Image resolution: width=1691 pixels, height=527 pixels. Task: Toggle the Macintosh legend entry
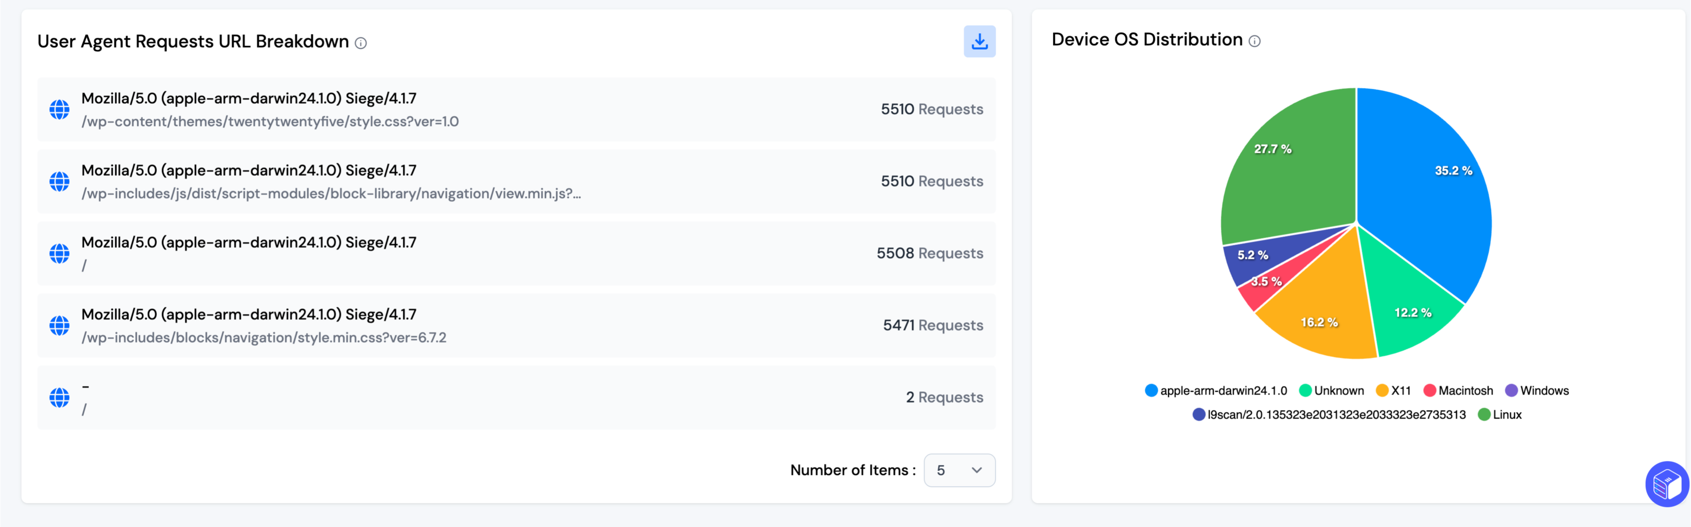[1458, 391]
